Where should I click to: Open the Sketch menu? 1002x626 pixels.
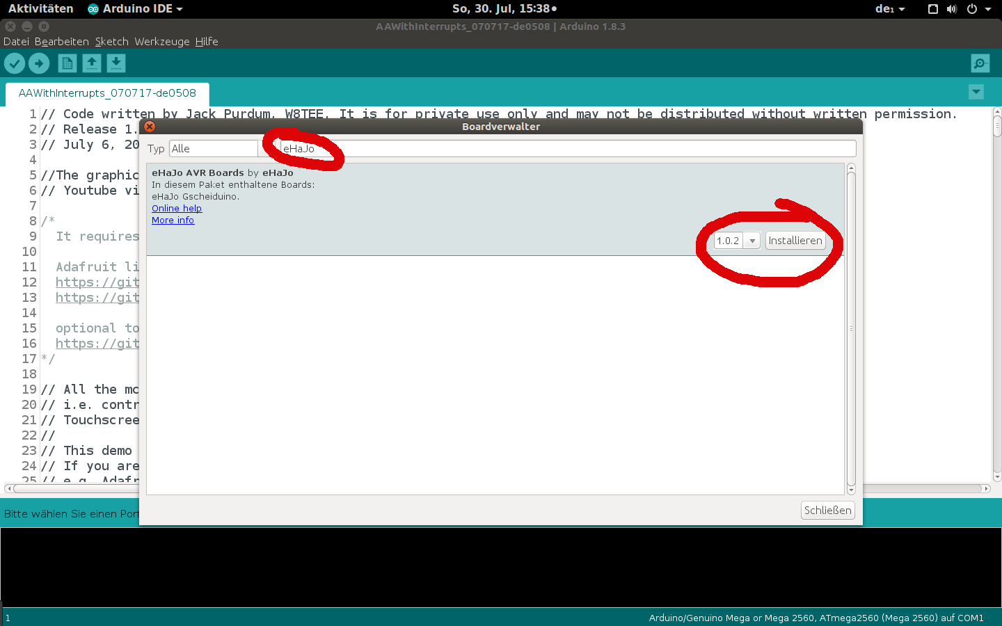(x=111, y=42)
